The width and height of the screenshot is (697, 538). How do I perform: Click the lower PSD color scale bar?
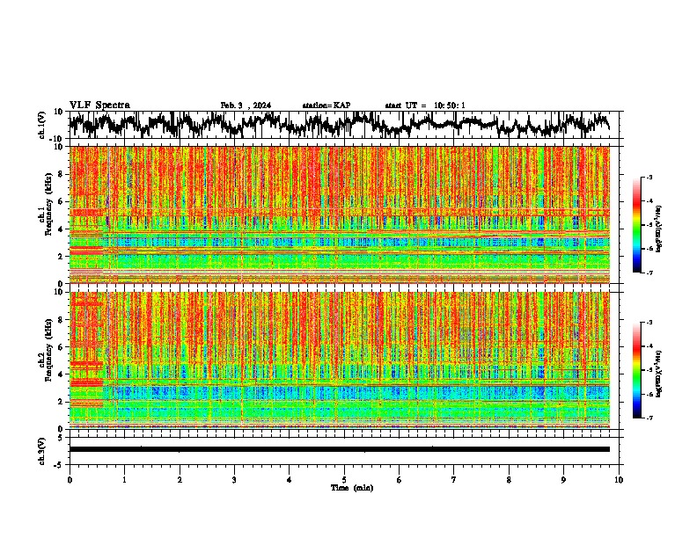[636, 370]
